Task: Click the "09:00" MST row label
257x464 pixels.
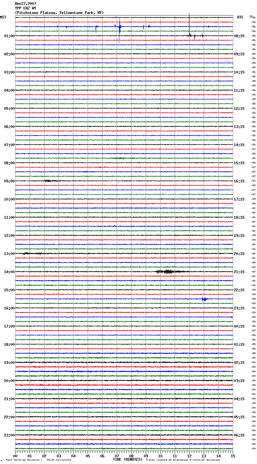Action: click(x=9, y=181)
